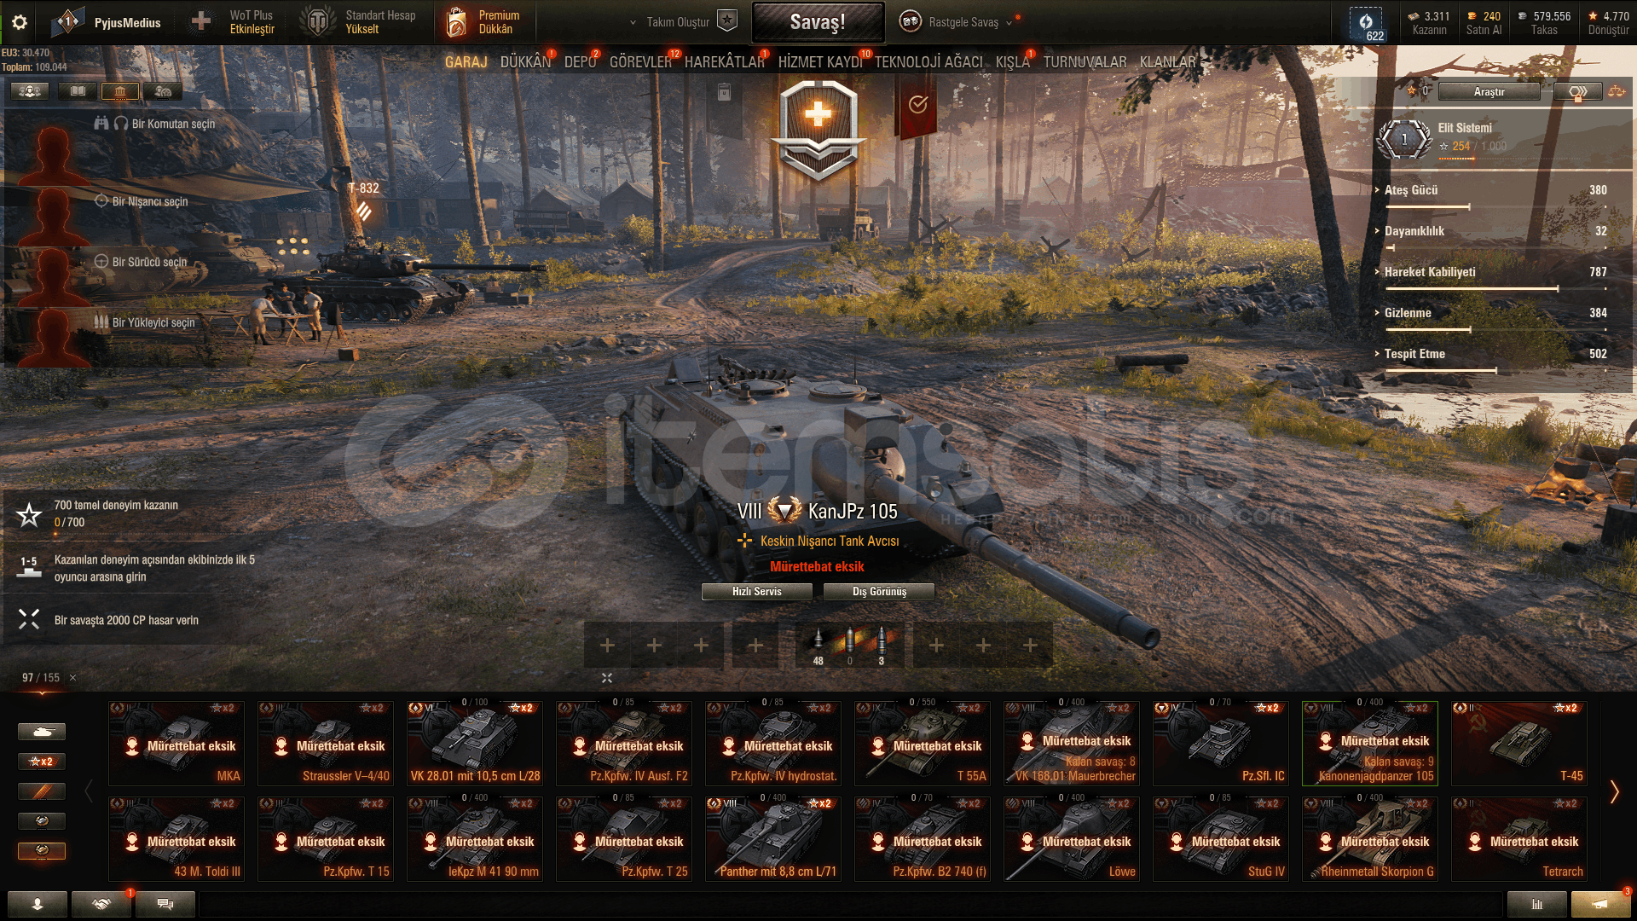1637x921 pixels.
Task: Click the Hızlı Servis button
Action: click(x=756, y=592)
